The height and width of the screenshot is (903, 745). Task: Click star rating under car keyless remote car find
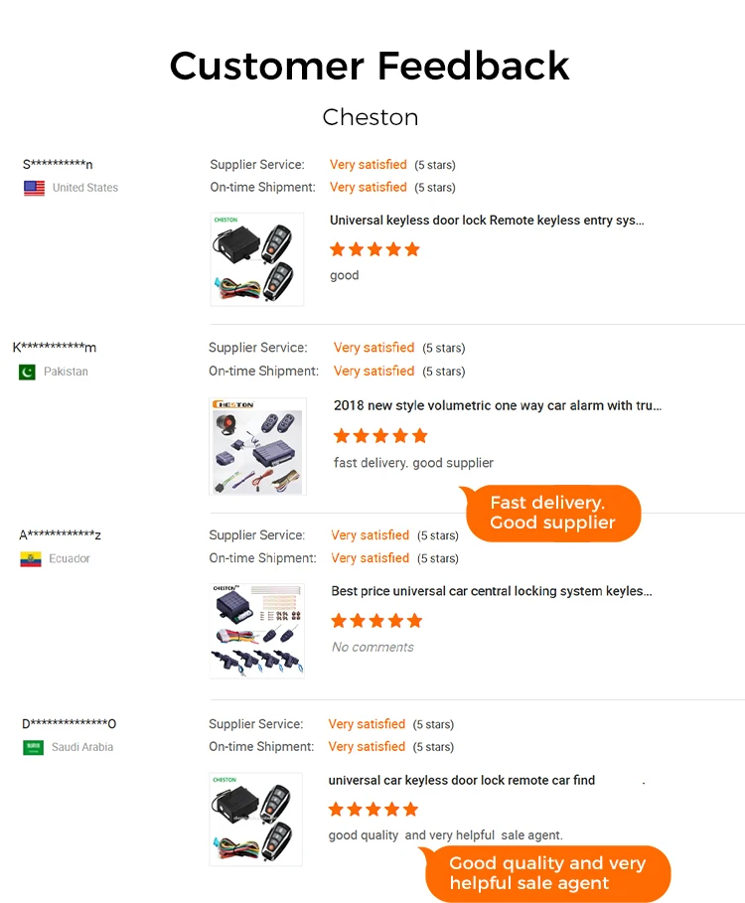point(373,810)
